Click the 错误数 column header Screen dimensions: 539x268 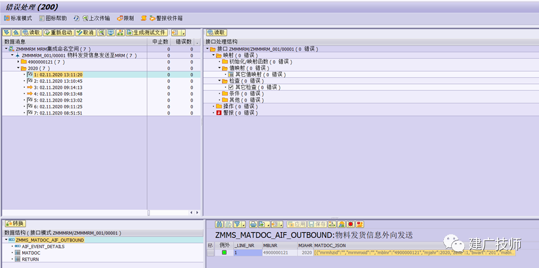tap(182, 42)
